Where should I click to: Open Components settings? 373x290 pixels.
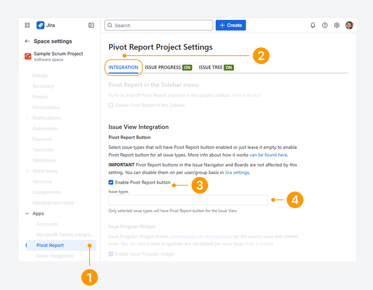[x=46, y=192]
